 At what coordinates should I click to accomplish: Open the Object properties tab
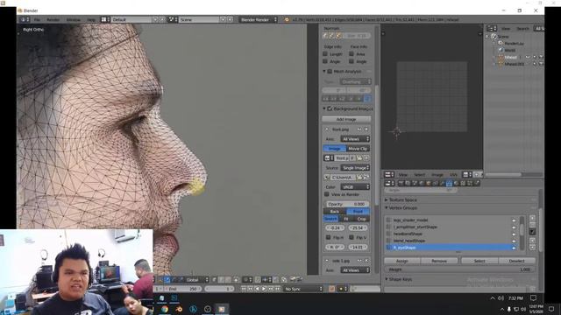coord(429,183)
